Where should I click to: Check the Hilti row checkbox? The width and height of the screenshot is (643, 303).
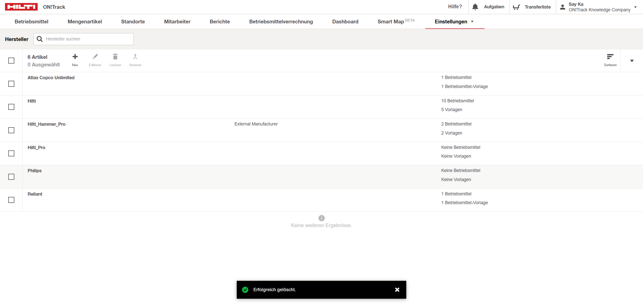click(11, 107)
